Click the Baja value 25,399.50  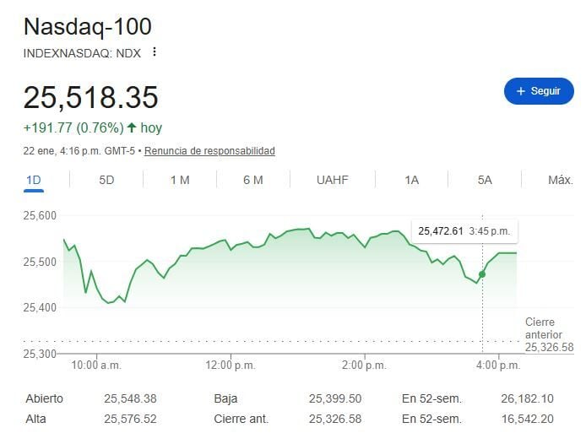click(335, 398)
